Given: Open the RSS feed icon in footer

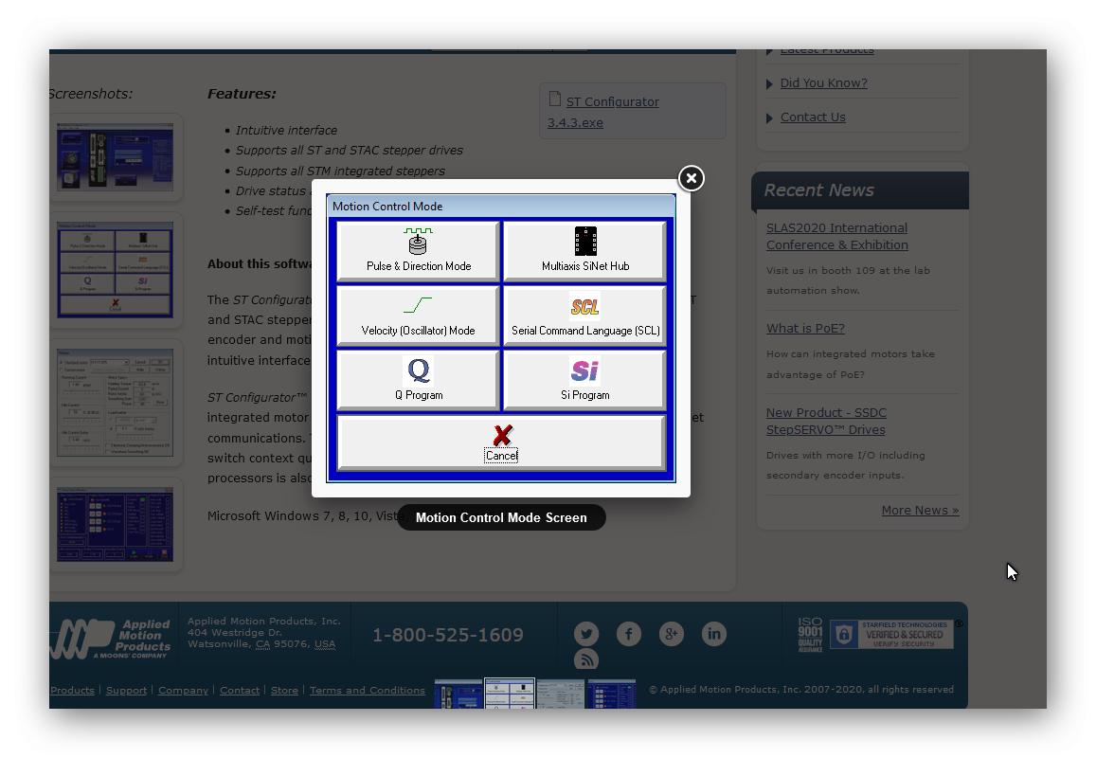Looking at the screenshot, I should [586, 659].
